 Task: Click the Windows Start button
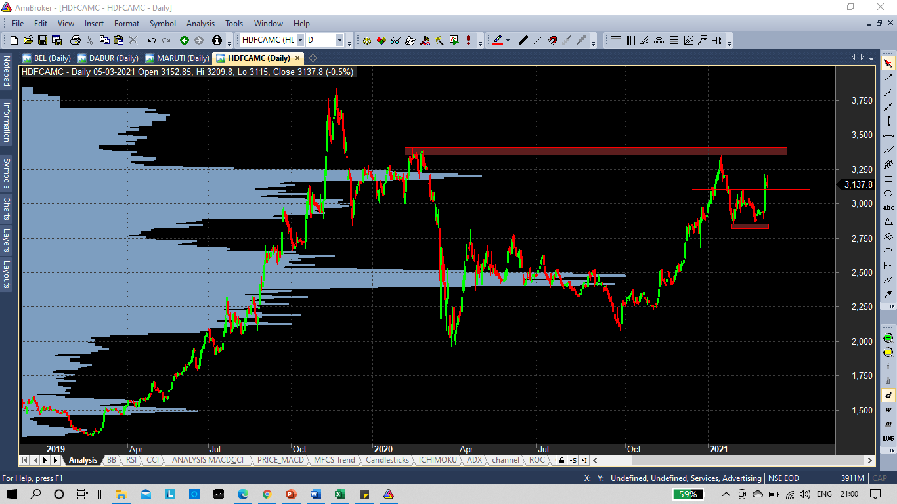tap(11, 494)
